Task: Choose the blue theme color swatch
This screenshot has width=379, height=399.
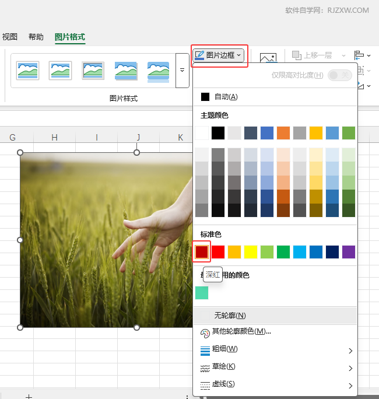Action: pyautogui.click(x=267, y=133)
